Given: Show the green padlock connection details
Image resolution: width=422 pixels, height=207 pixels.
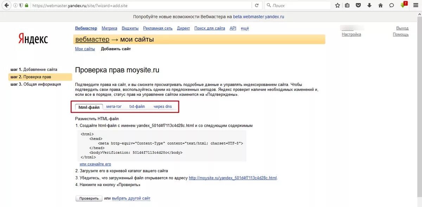Looking at the screenshot, I should click(x=27, y=5).
